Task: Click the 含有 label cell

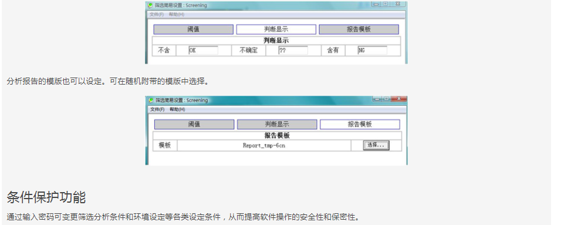Action: click(x=333, y=51)
